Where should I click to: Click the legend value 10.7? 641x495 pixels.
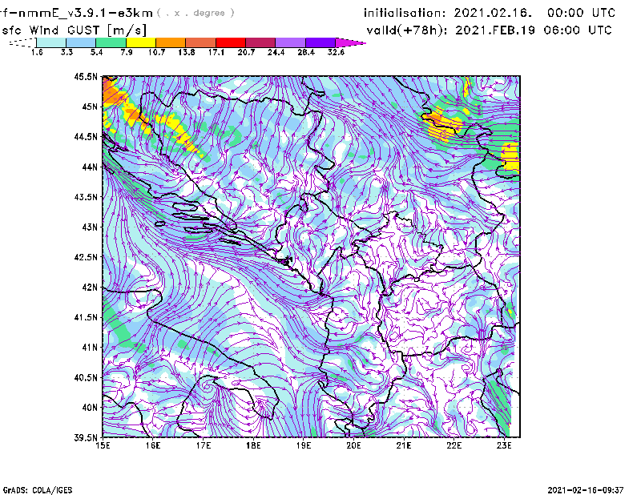tap(156, 52)
